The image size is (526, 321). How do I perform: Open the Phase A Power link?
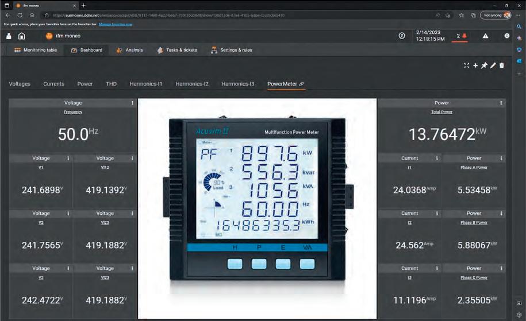(474, 167)
